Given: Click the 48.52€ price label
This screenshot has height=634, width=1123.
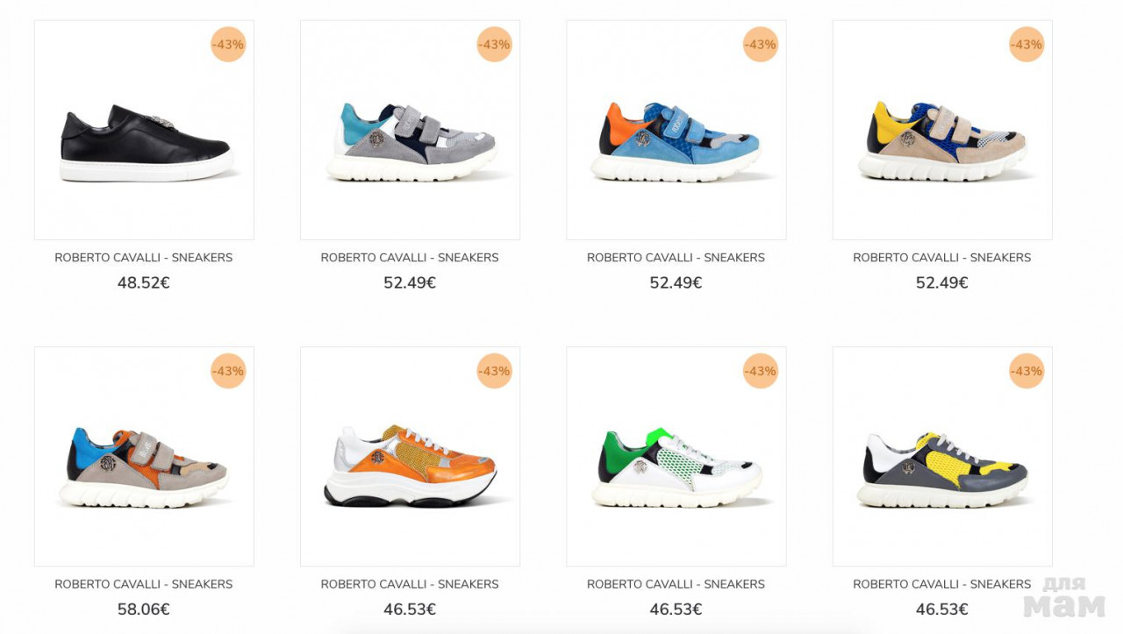Looking at the screenshot, I should click(x=144, y=283).
